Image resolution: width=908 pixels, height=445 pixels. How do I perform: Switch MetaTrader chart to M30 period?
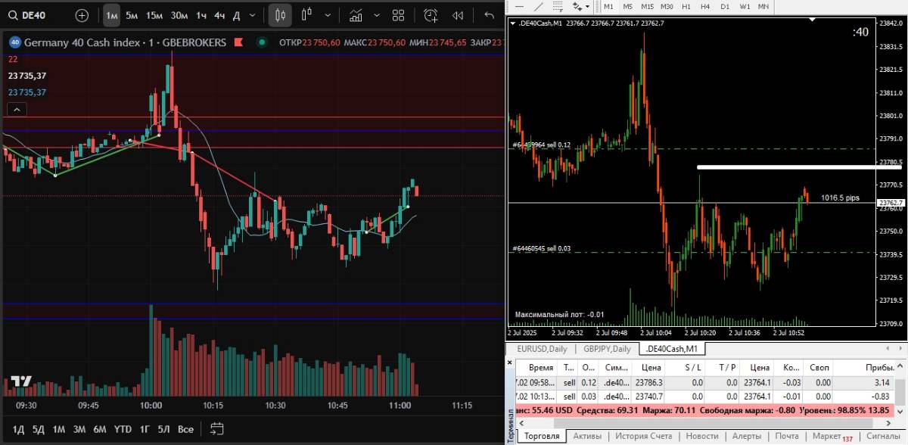coord(667,6)
